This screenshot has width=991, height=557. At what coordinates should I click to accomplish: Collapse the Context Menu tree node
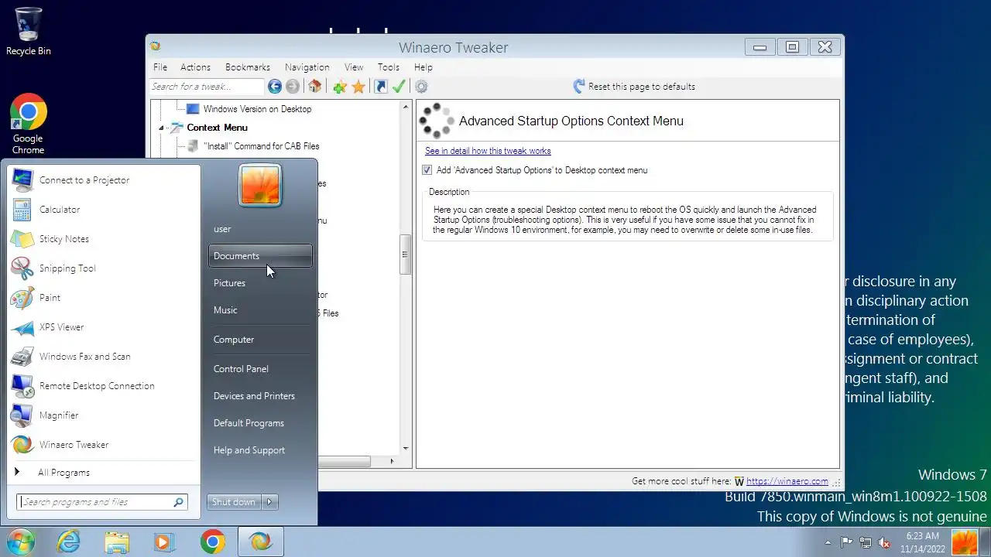[x=162, y=128]
